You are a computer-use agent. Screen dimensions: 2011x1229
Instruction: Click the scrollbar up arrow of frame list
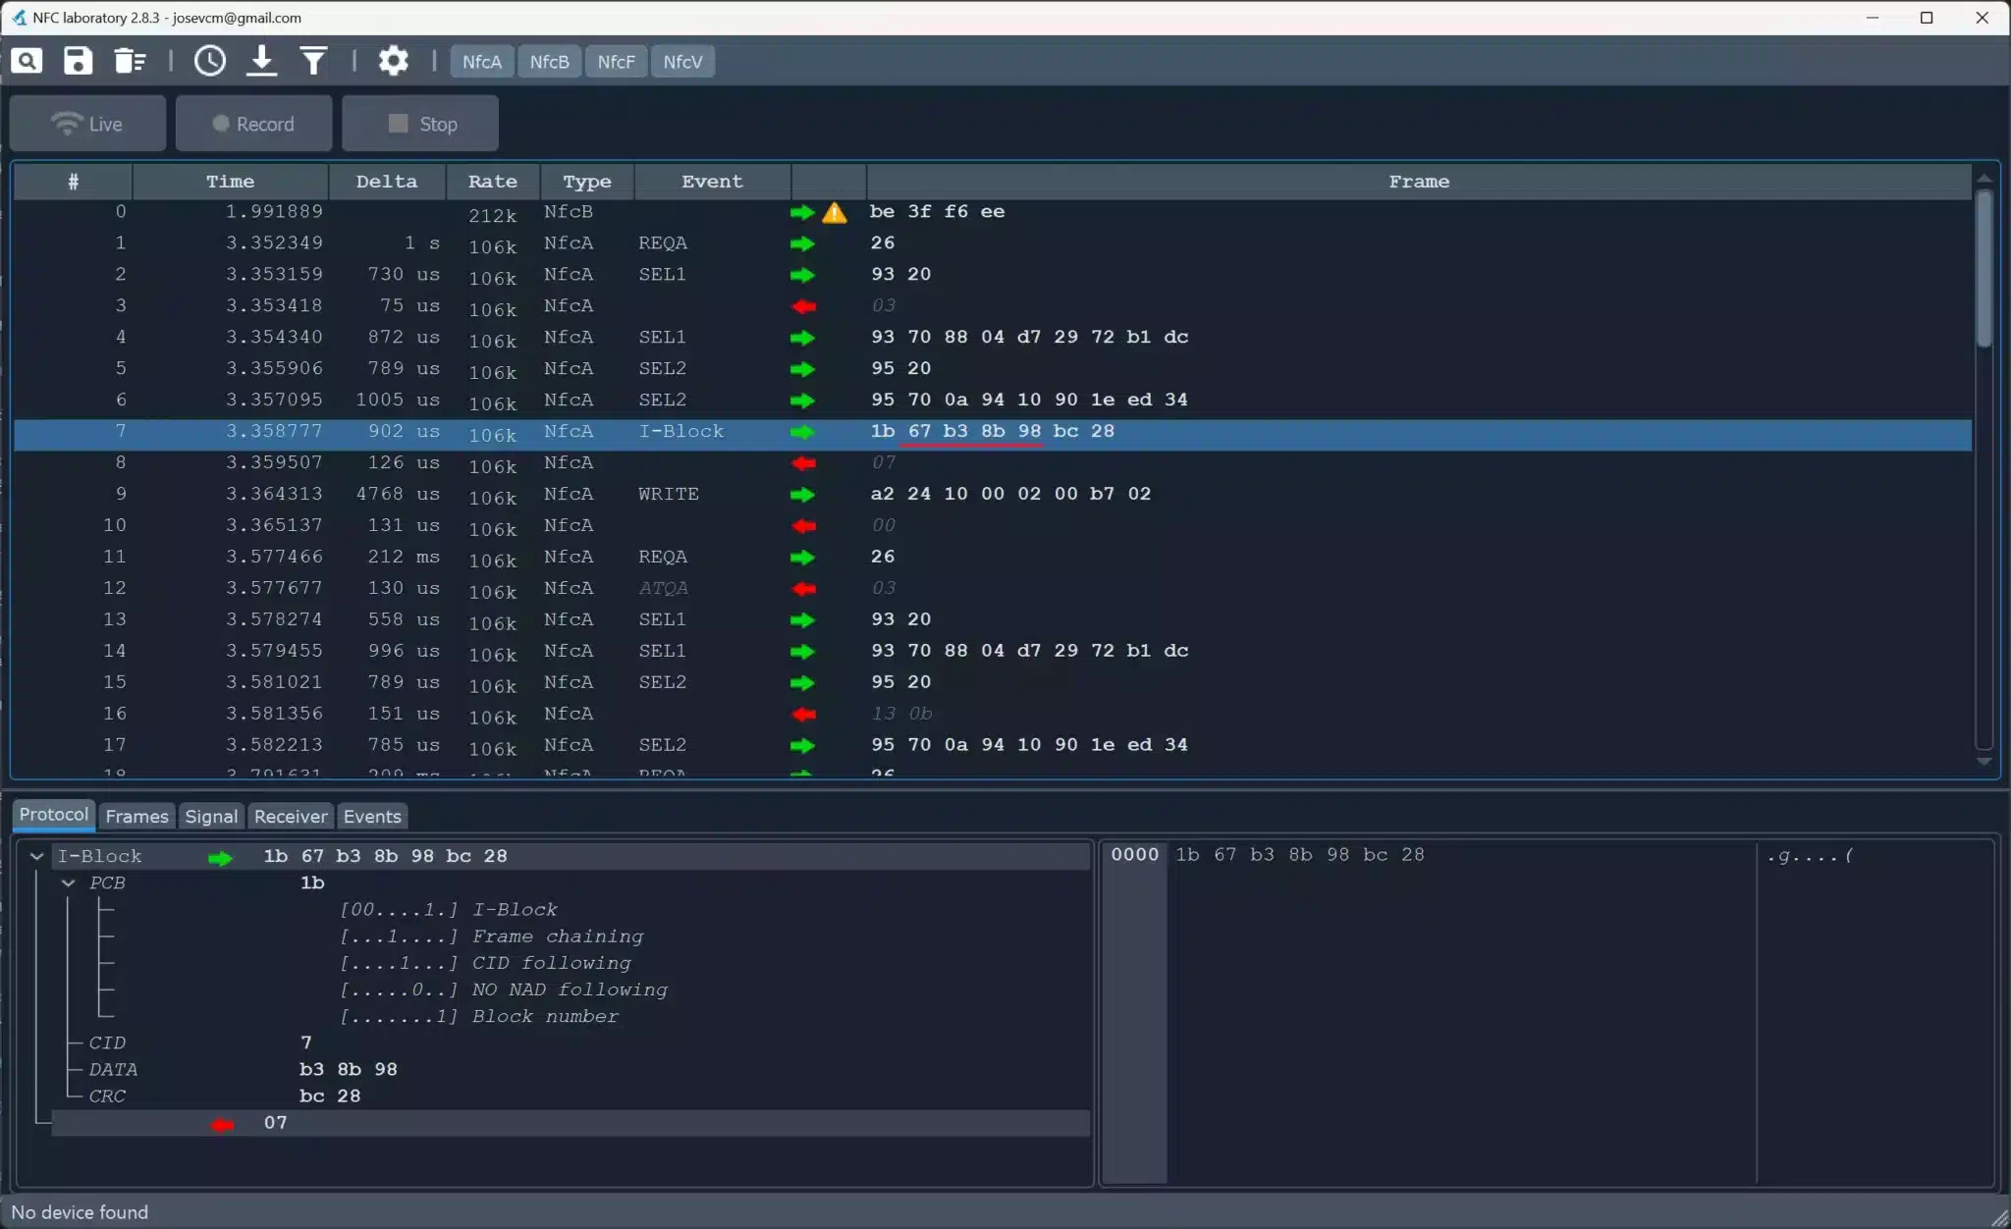[x=1984, y=178]
